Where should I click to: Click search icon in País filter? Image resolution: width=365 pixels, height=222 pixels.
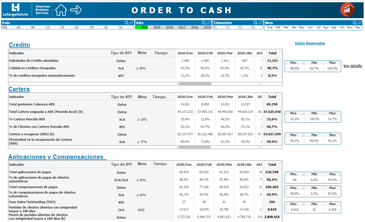coord(127,23)
